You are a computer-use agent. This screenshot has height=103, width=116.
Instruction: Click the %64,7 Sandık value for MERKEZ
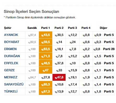32,77
